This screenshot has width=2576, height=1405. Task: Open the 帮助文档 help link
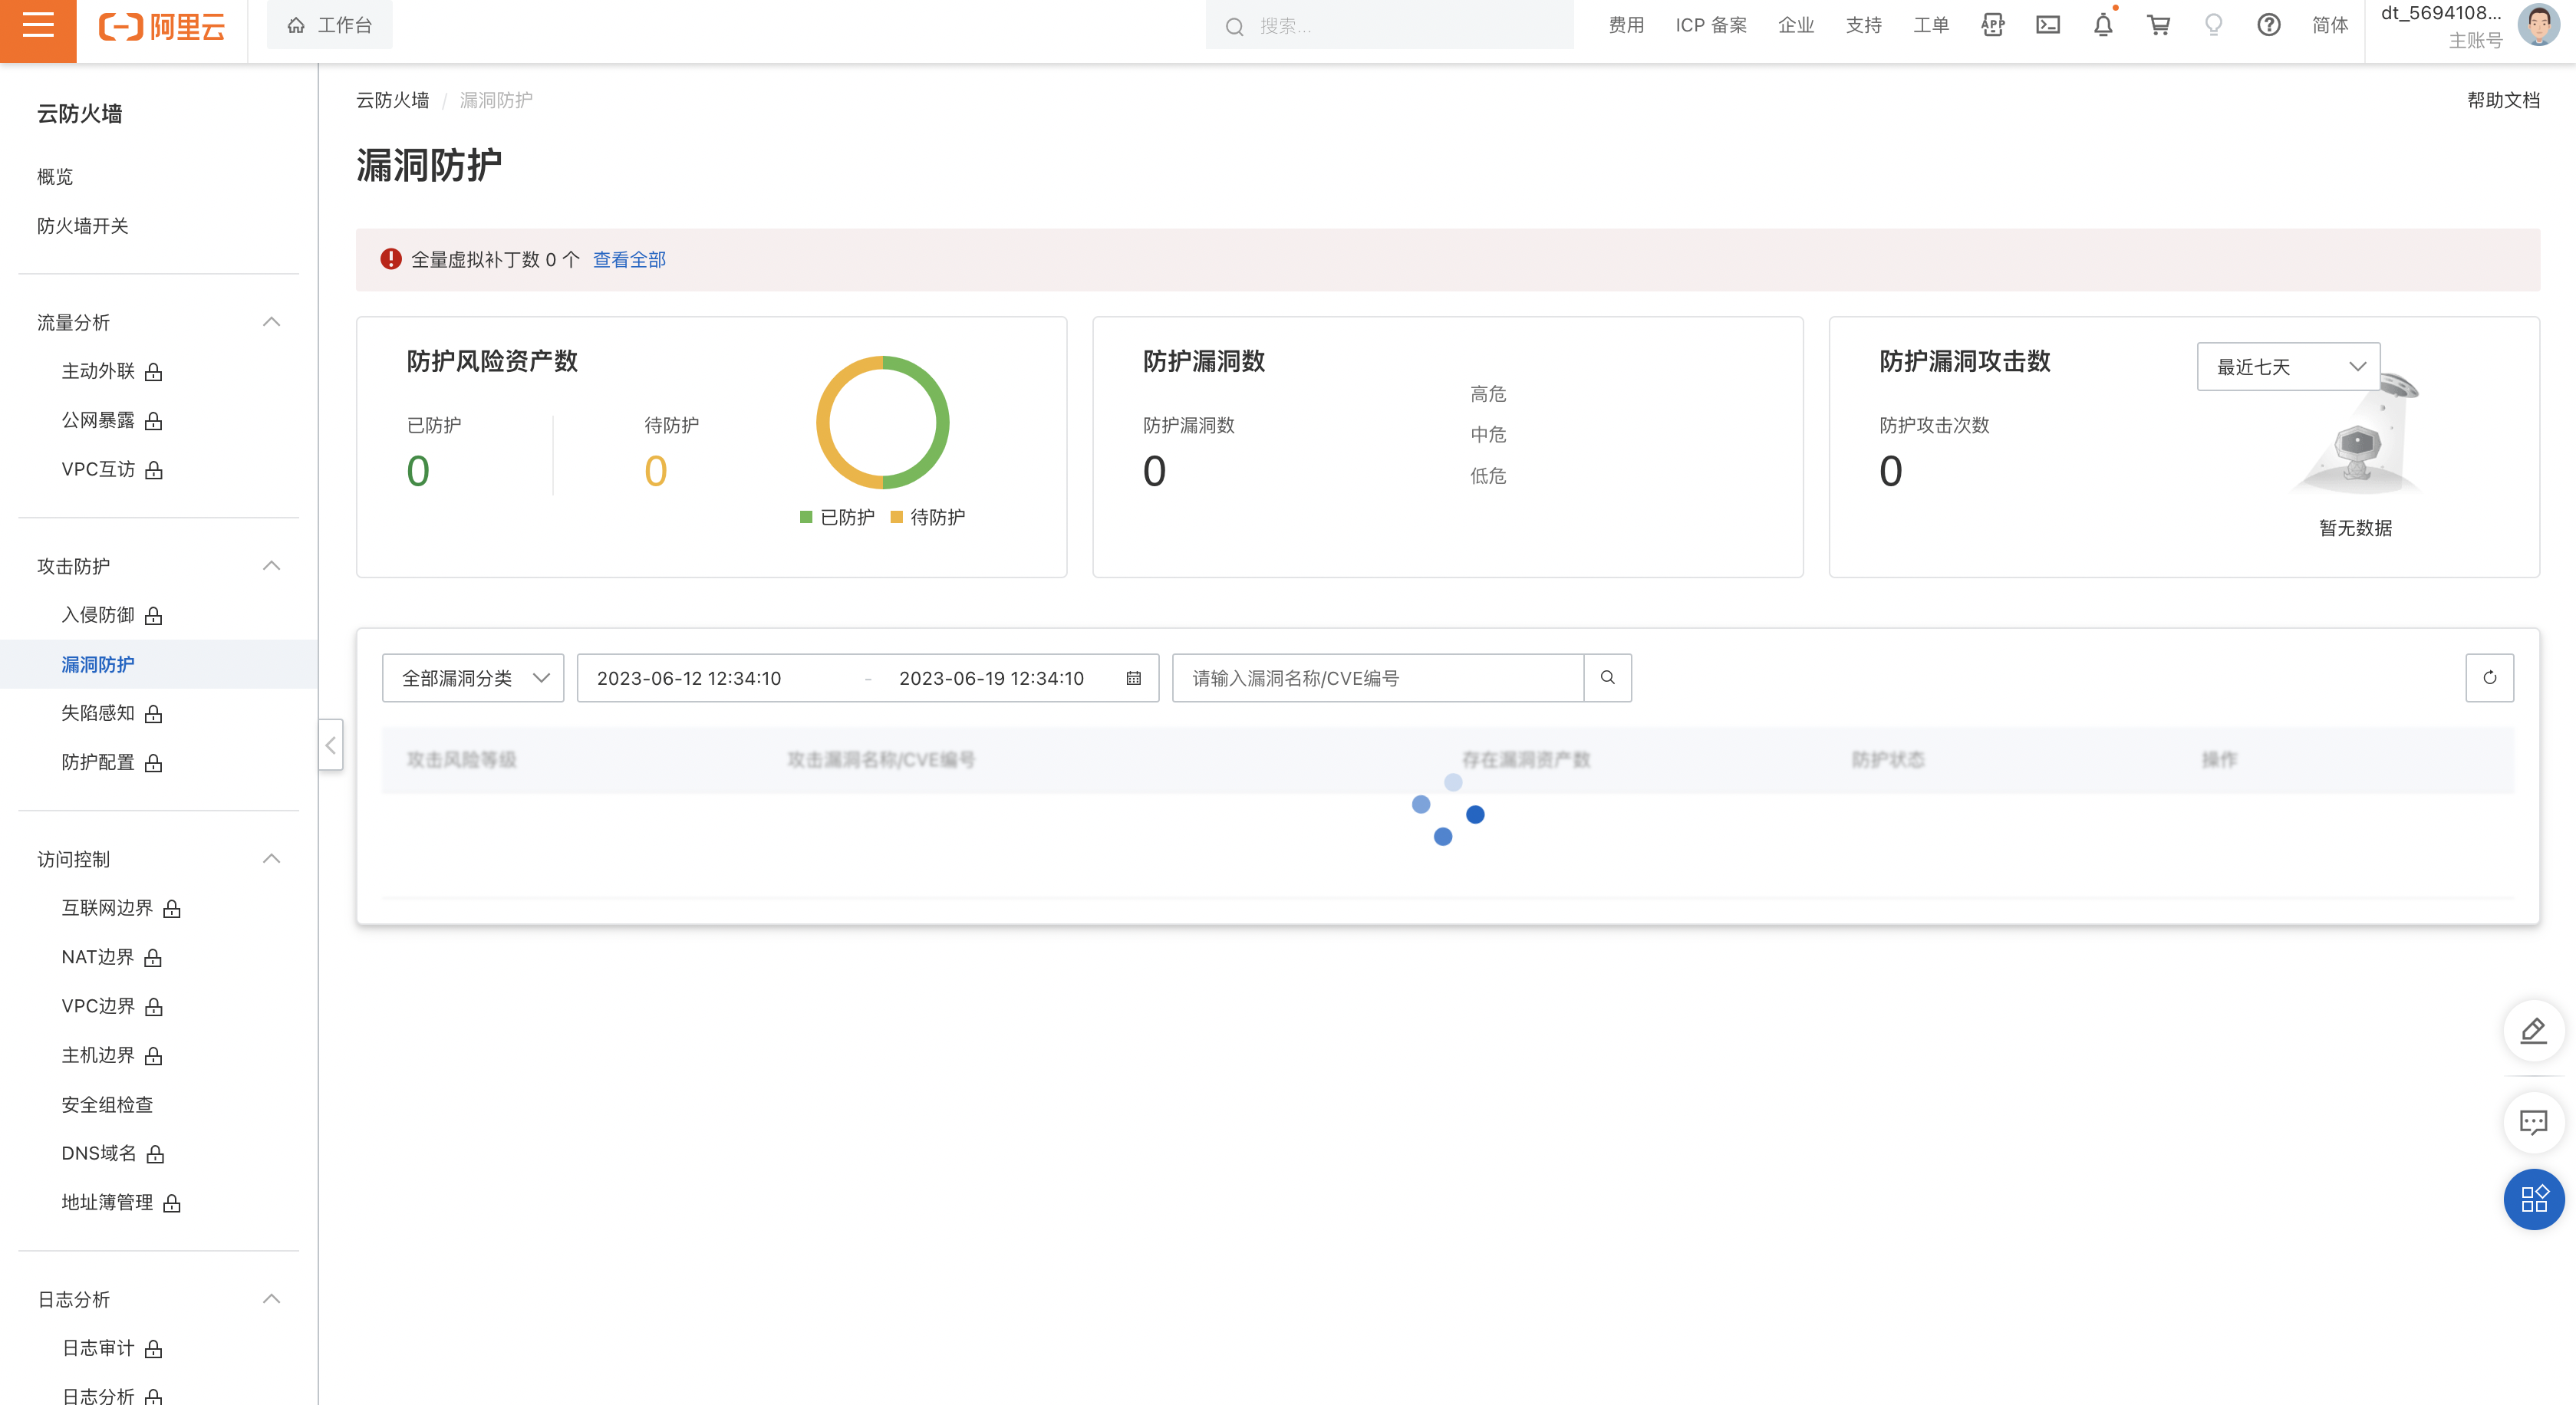point(2503,100)
